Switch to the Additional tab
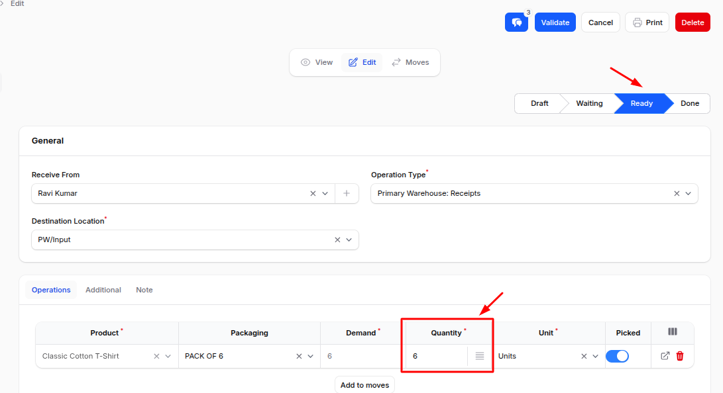This screenshot has width=723, height=393. [x=103, y=290]
